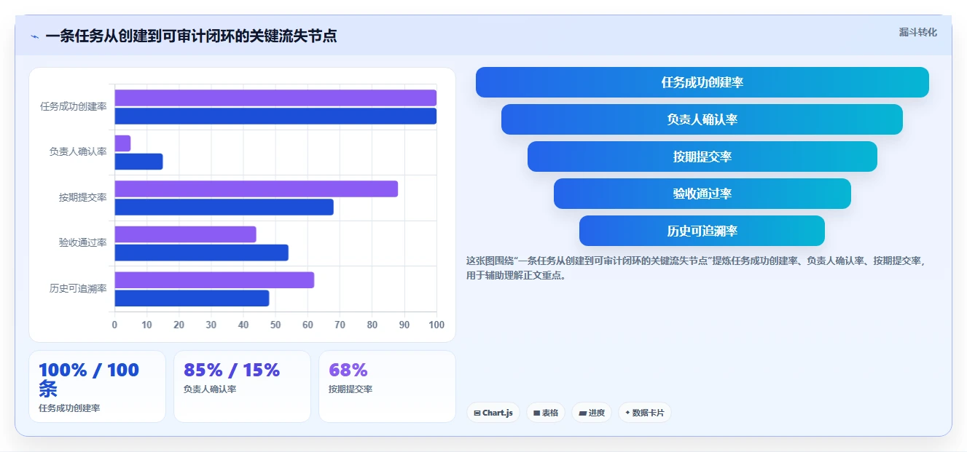Click the 负责人确认率 funnel stage
The image size is (967, 452).
702,119
